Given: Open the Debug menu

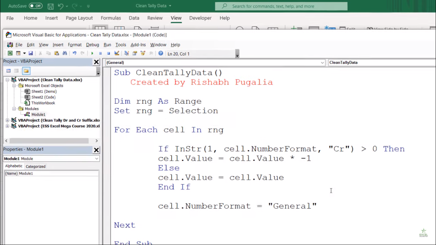Looking at the screenshot, I should [93, 45].
